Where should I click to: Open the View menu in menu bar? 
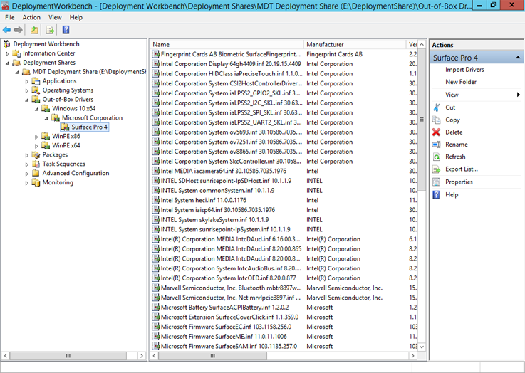coord(55,17)
